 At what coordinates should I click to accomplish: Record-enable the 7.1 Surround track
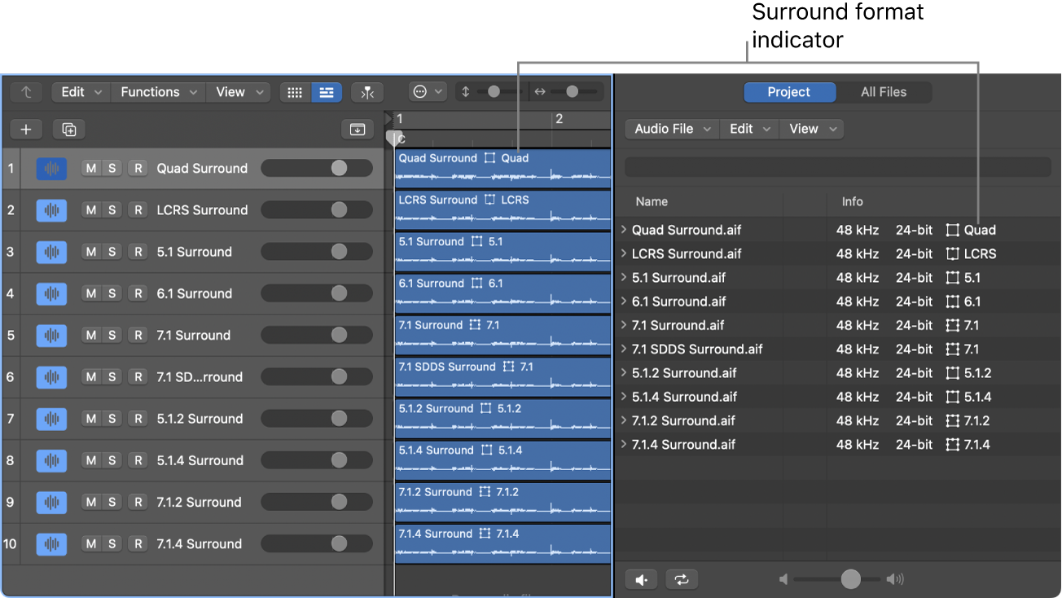pyautogui.click(x=138, y=335)
